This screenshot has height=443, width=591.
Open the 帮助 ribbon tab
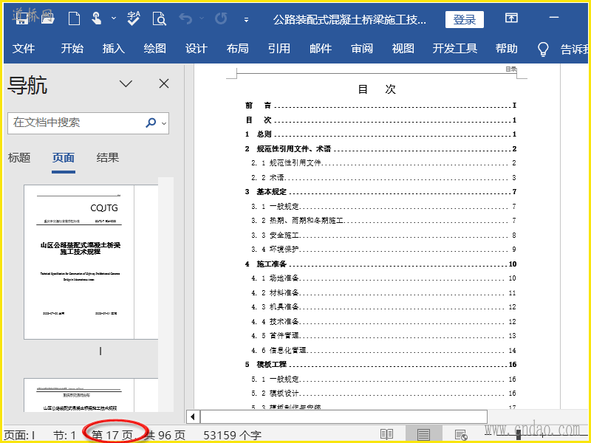pyautogui.click(x=506, y=49)
